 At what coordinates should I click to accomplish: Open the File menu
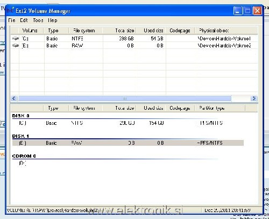click(12, 20)
